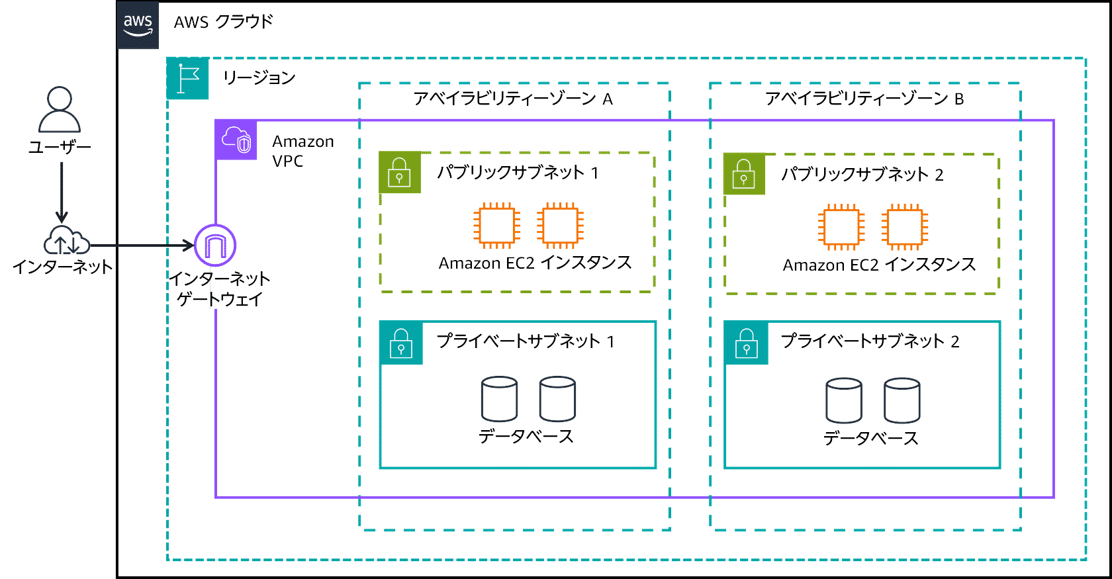Select the private subnet 1 lock icon
Image resolution: width=1112 pixels, height=579 pixels.
[401, 343]
